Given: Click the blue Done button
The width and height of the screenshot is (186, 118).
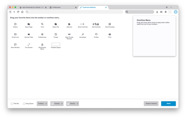Looking at the screenshot, I should point(169,104).
